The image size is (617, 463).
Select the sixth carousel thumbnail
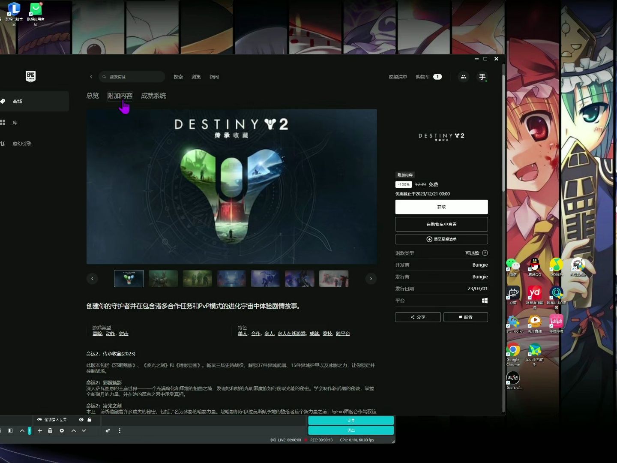click(300, 279)
